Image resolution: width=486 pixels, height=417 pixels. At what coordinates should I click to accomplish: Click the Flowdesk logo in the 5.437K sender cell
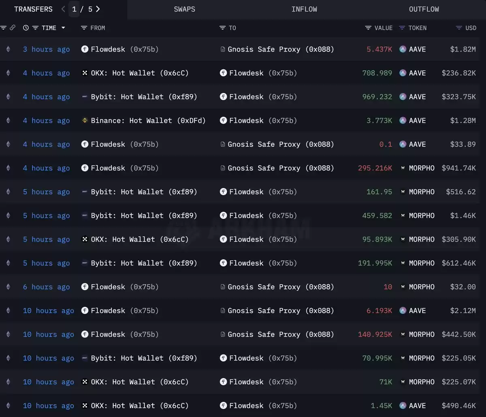pos(85,49)
